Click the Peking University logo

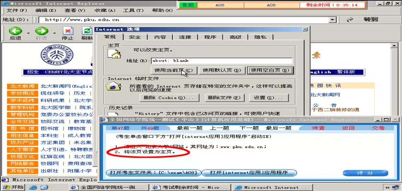coord(57,55)
